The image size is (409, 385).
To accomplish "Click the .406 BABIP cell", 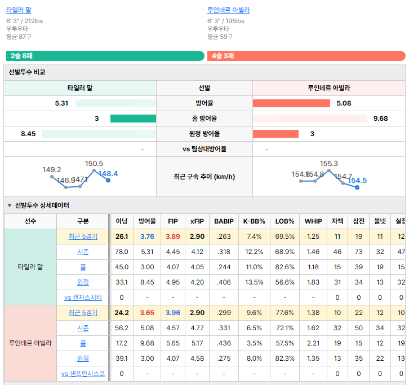I will coord(224,282).
